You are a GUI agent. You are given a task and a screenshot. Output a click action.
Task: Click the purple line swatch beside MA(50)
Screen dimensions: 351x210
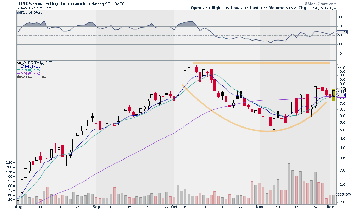pyautogui.click(x=19, y=74)
